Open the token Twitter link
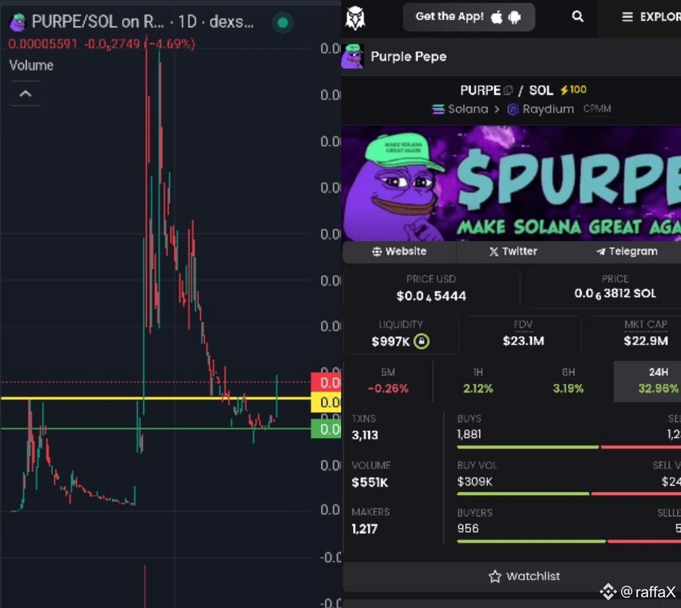 513,251
